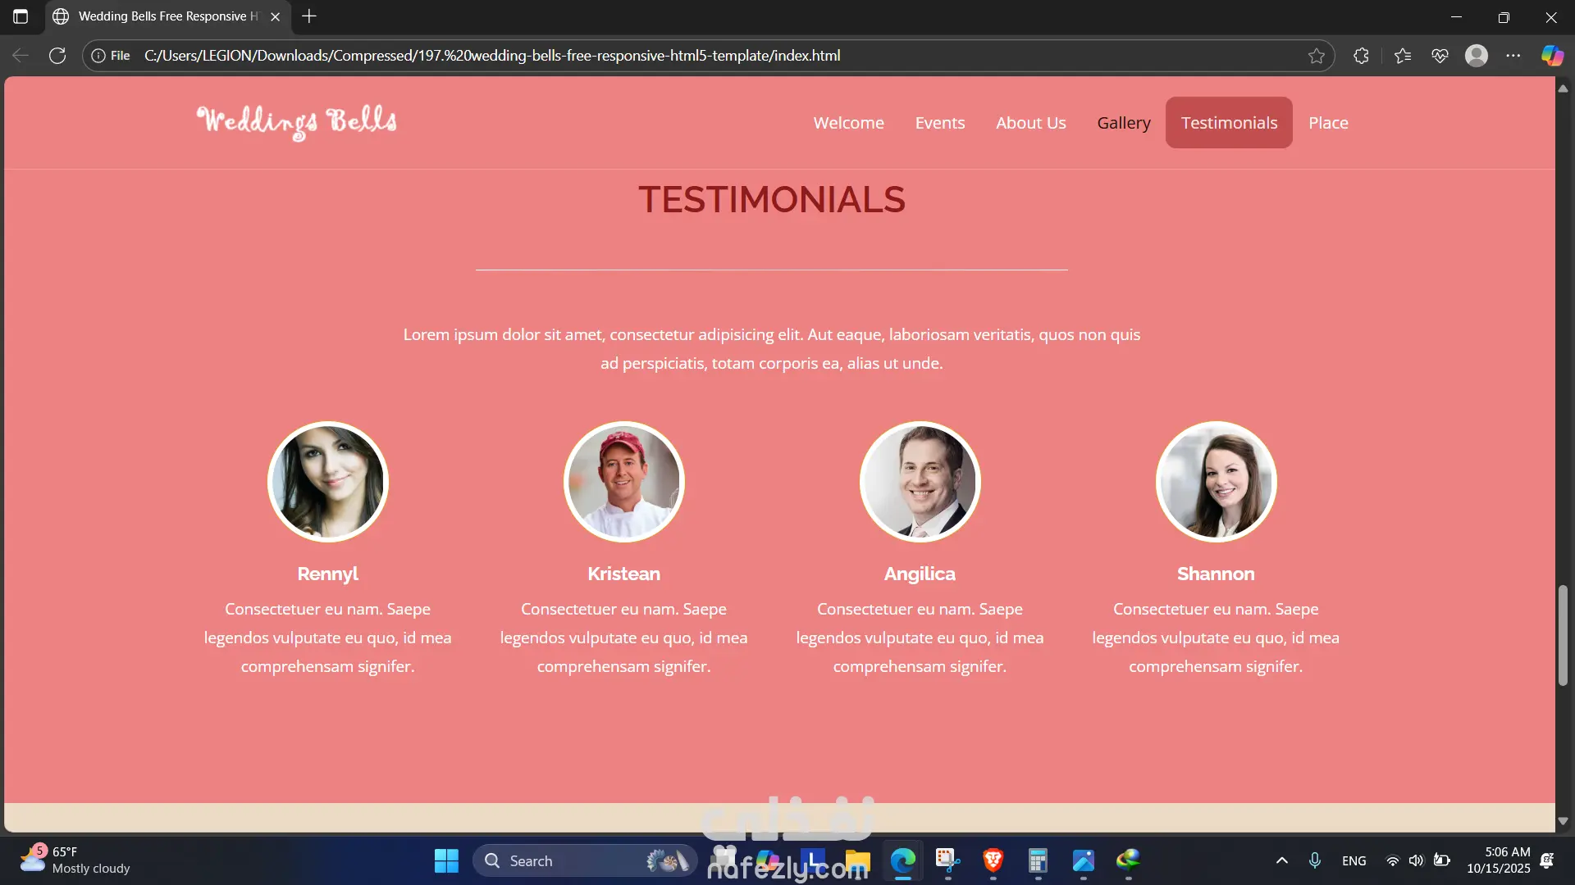
Task: Expand hidden system tray icons chevron
Action: (x=1282, y=860)
